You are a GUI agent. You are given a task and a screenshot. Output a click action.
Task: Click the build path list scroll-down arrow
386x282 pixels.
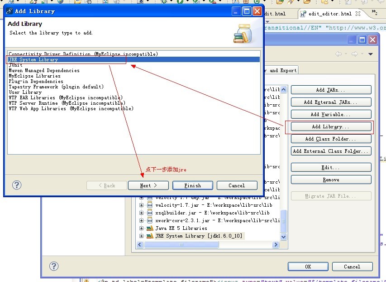(284, 237)
